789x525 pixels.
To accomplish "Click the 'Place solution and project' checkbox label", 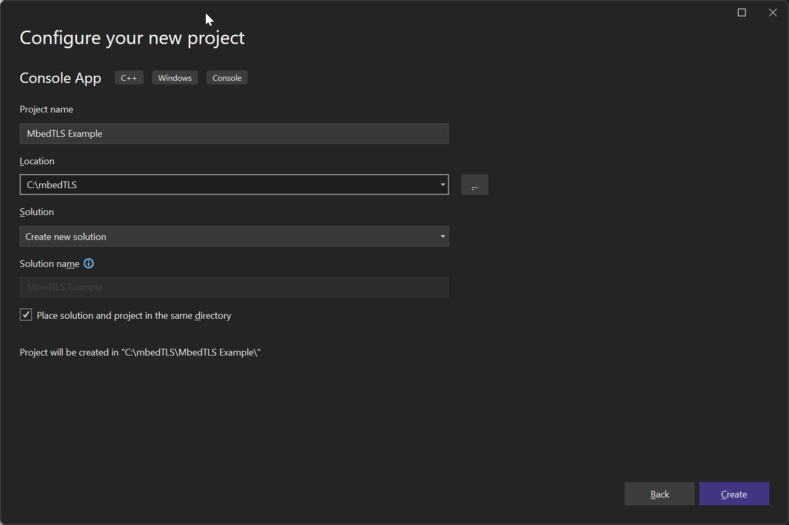I will [x=134, y=316].
